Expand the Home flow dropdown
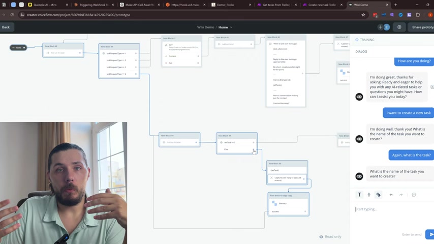The height and width of the screenshot is (244, 434). (x=225, y=27)
